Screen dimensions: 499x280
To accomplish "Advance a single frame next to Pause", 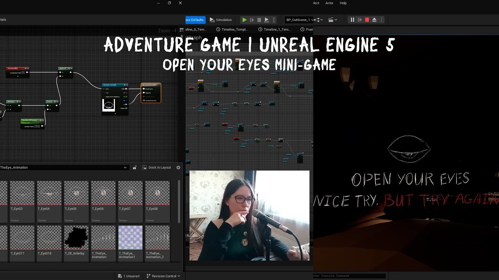I will 359,20.
